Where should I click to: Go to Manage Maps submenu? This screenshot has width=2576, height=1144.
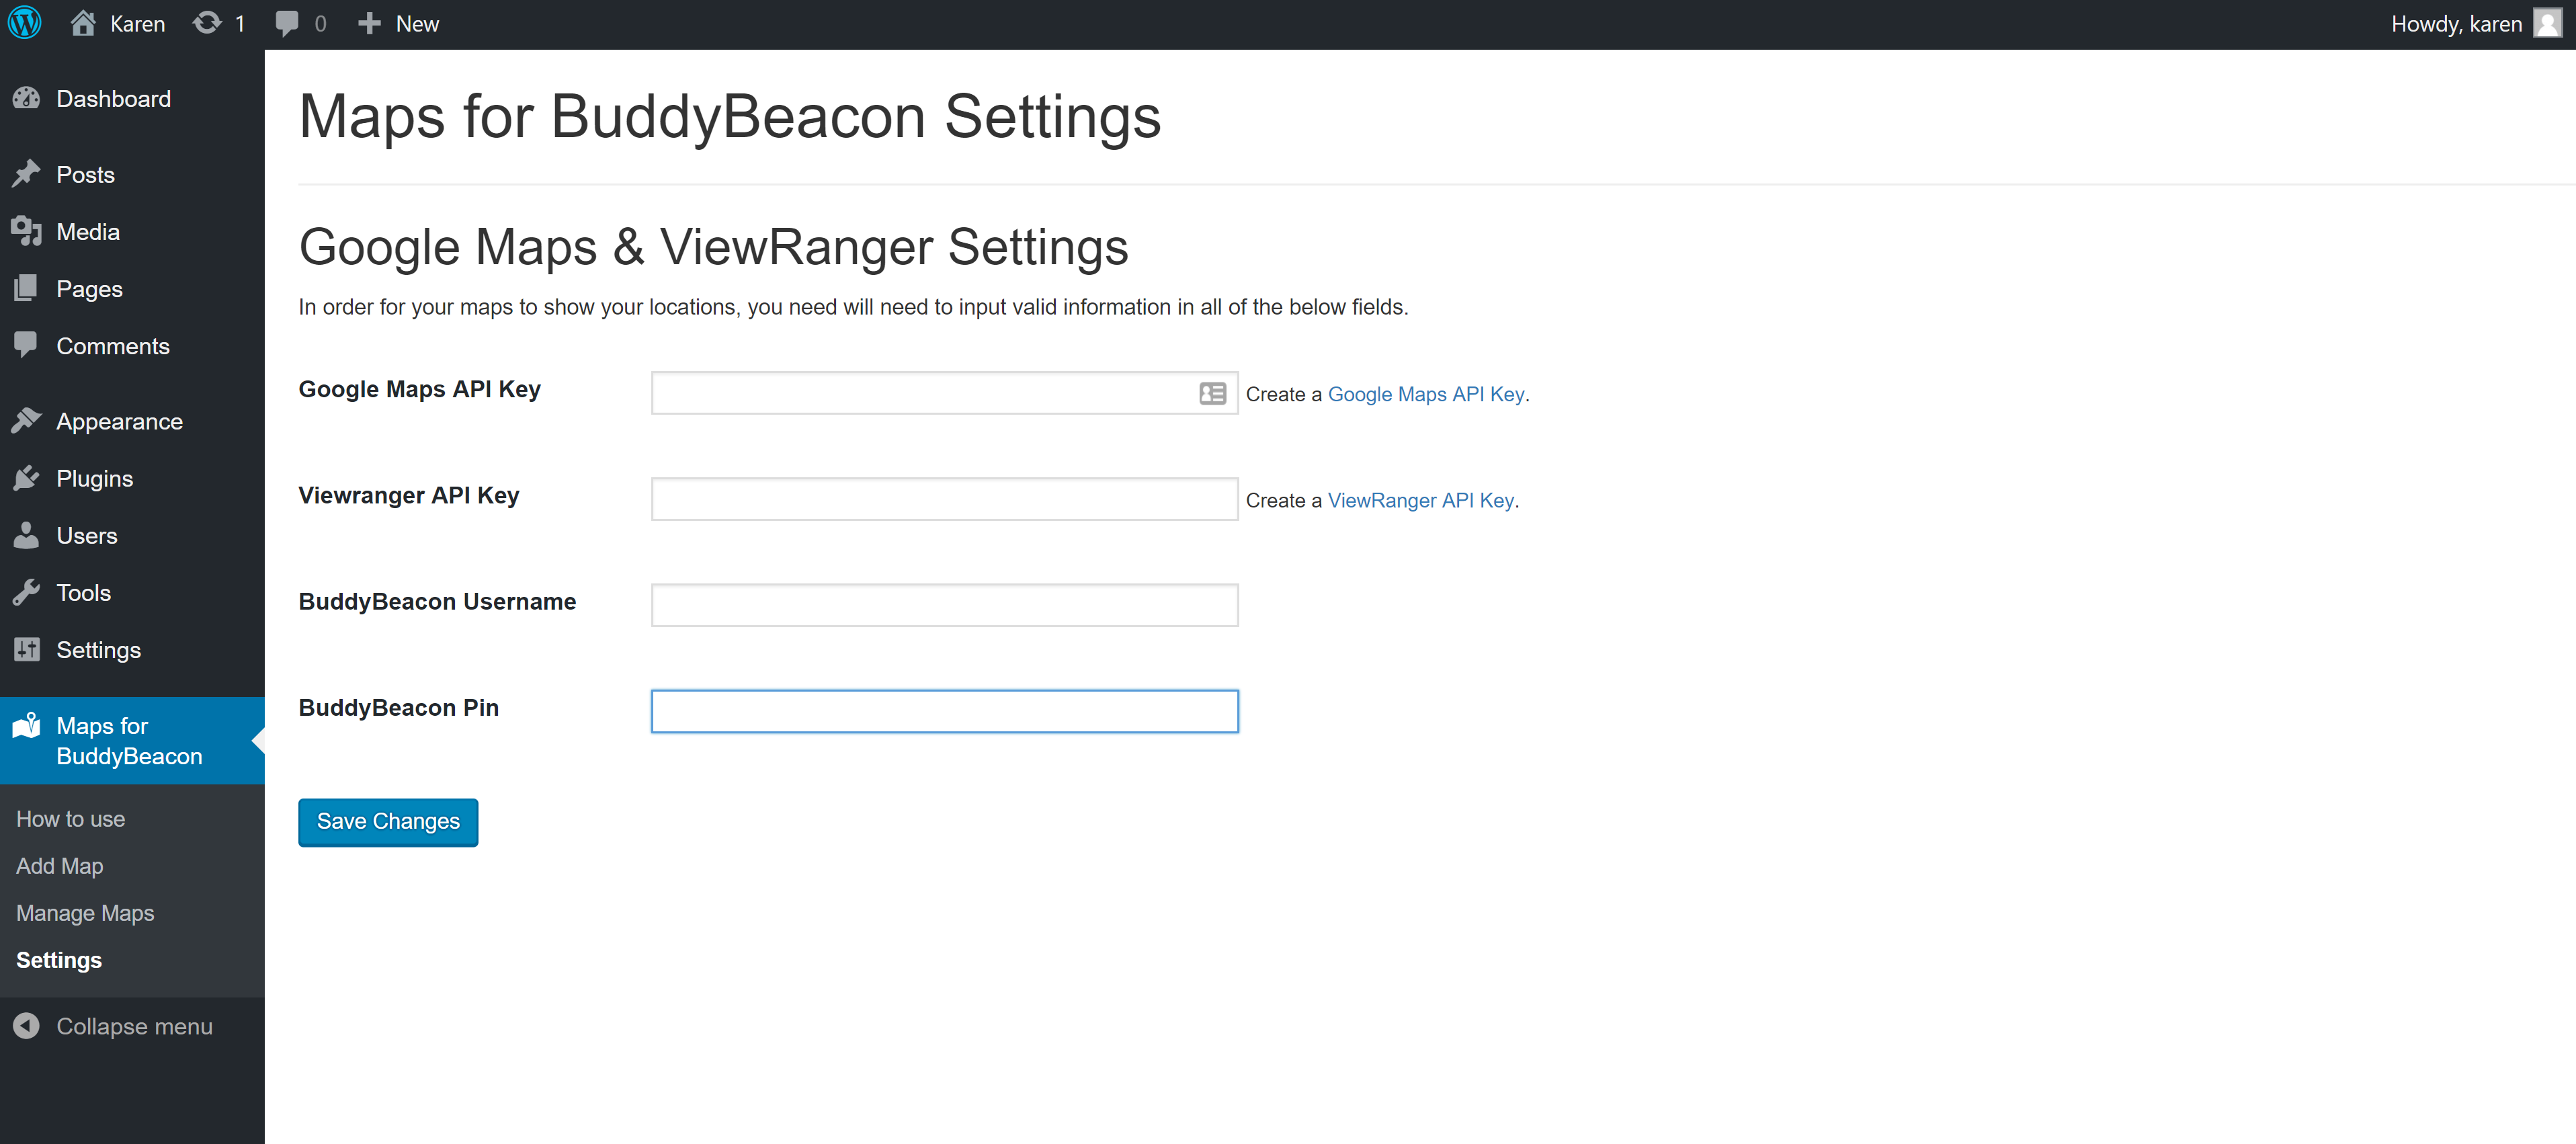[x=85, y=913]
